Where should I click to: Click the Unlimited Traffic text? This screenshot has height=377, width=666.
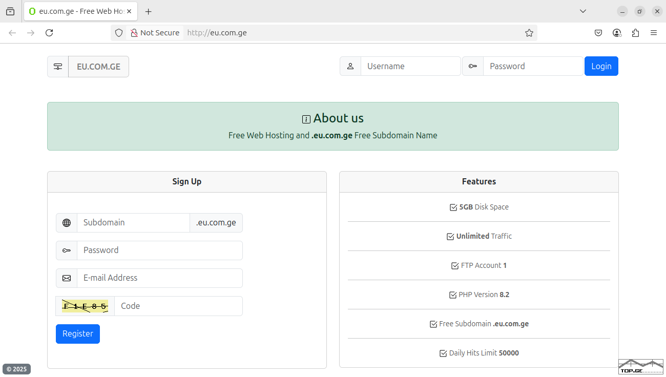(484, 236)
